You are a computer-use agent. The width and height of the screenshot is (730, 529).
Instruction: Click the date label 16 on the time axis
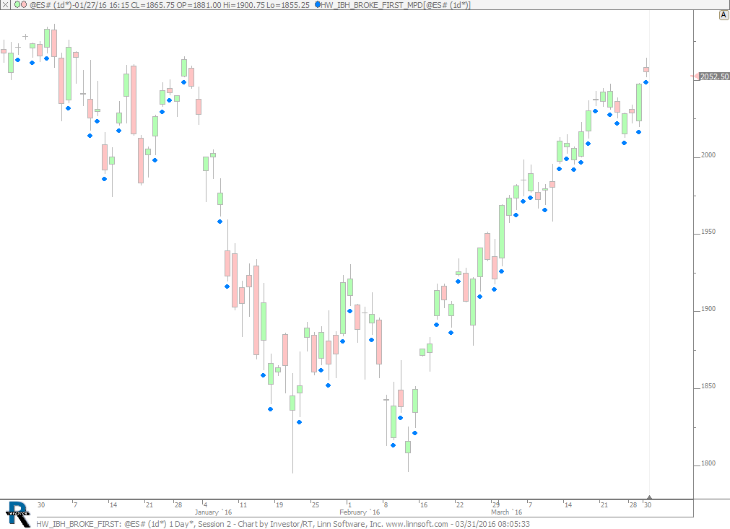pos(423,504)
